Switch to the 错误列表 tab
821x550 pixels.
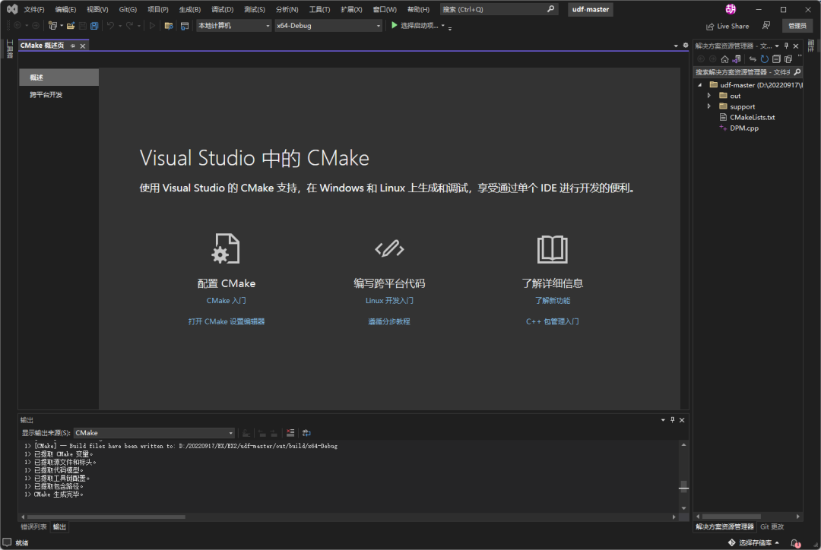(x=33, y=526)
